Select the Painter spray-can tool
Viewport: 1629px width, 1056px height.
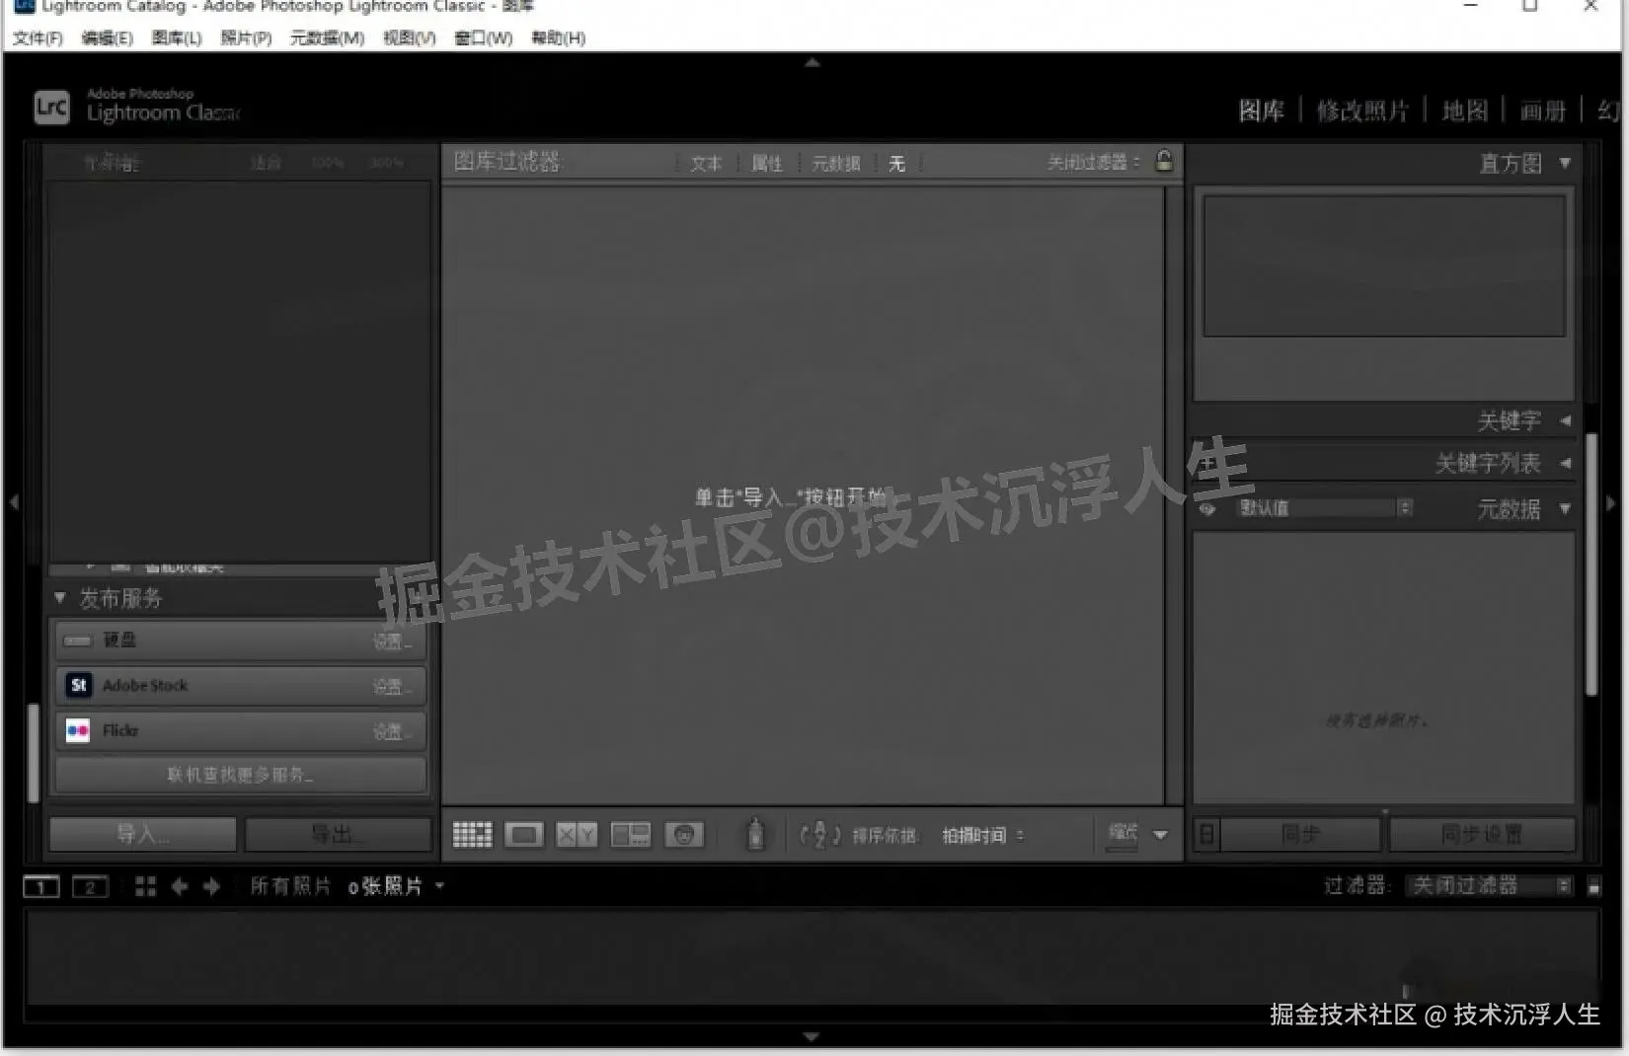click(x=755, y=834)
